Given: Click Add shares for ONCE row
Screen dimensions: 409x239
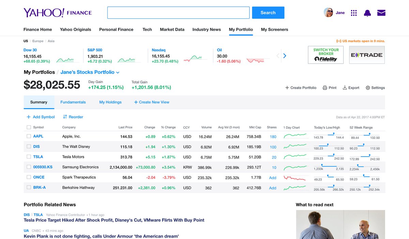Looking at the screenshot, I should (273, 178).
